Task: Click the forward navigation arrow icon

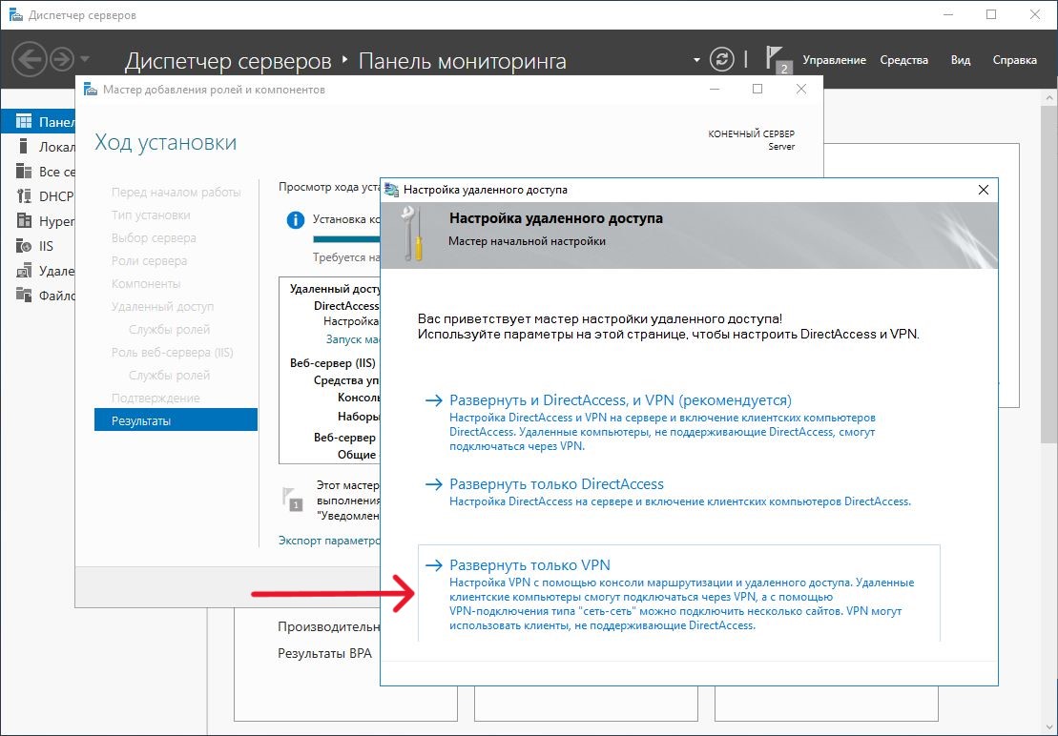Action: click(x=62, y=59)
